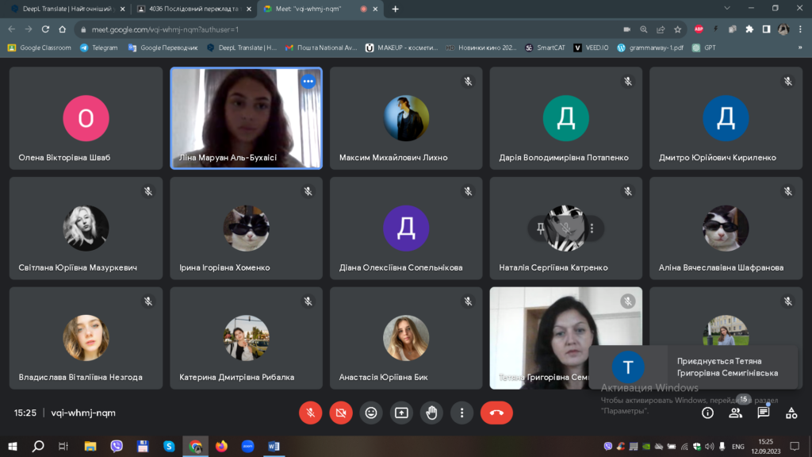Image resolution: width=812 pixels, height=457 pixels.
Task: Open the three-dot more options menu in call bar
Action: [462, 413]
